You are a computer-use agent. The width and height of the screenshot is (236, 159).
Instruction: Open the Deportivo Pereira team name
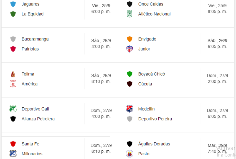pyautogui.click(x=155, y=119)
